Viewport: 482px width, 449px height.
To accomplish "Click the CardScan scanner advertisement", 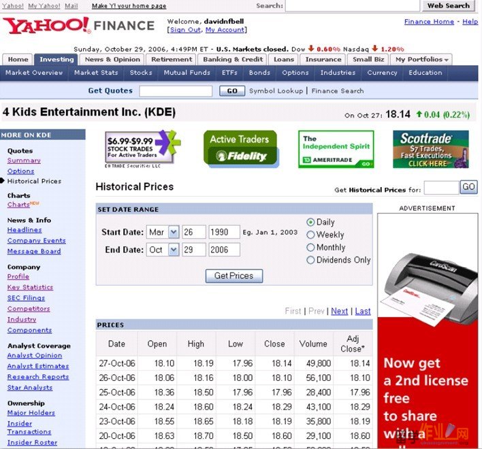I will click(x=428, y=330).
